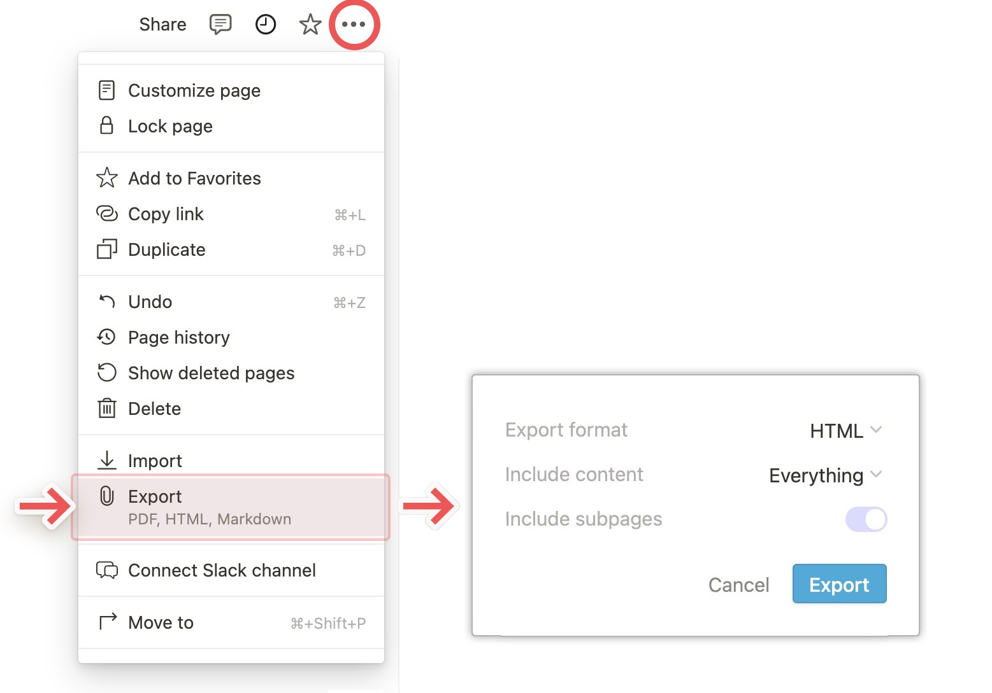This screenshot has height=693, width=992.
Task: Click the Page history clock icon
Action: click(106, 337)
